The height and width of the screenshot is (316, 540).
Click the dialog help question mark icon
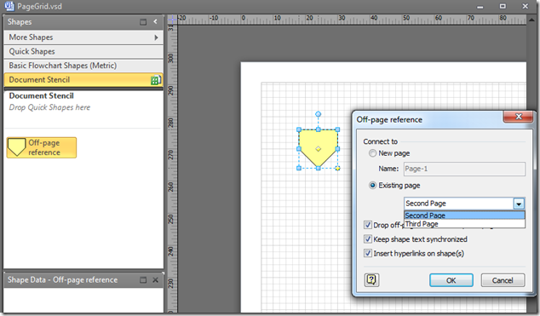coord(371,280)
